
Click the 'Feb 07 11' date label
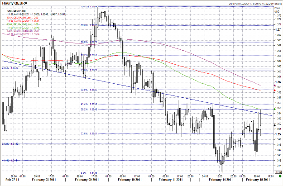12,180
